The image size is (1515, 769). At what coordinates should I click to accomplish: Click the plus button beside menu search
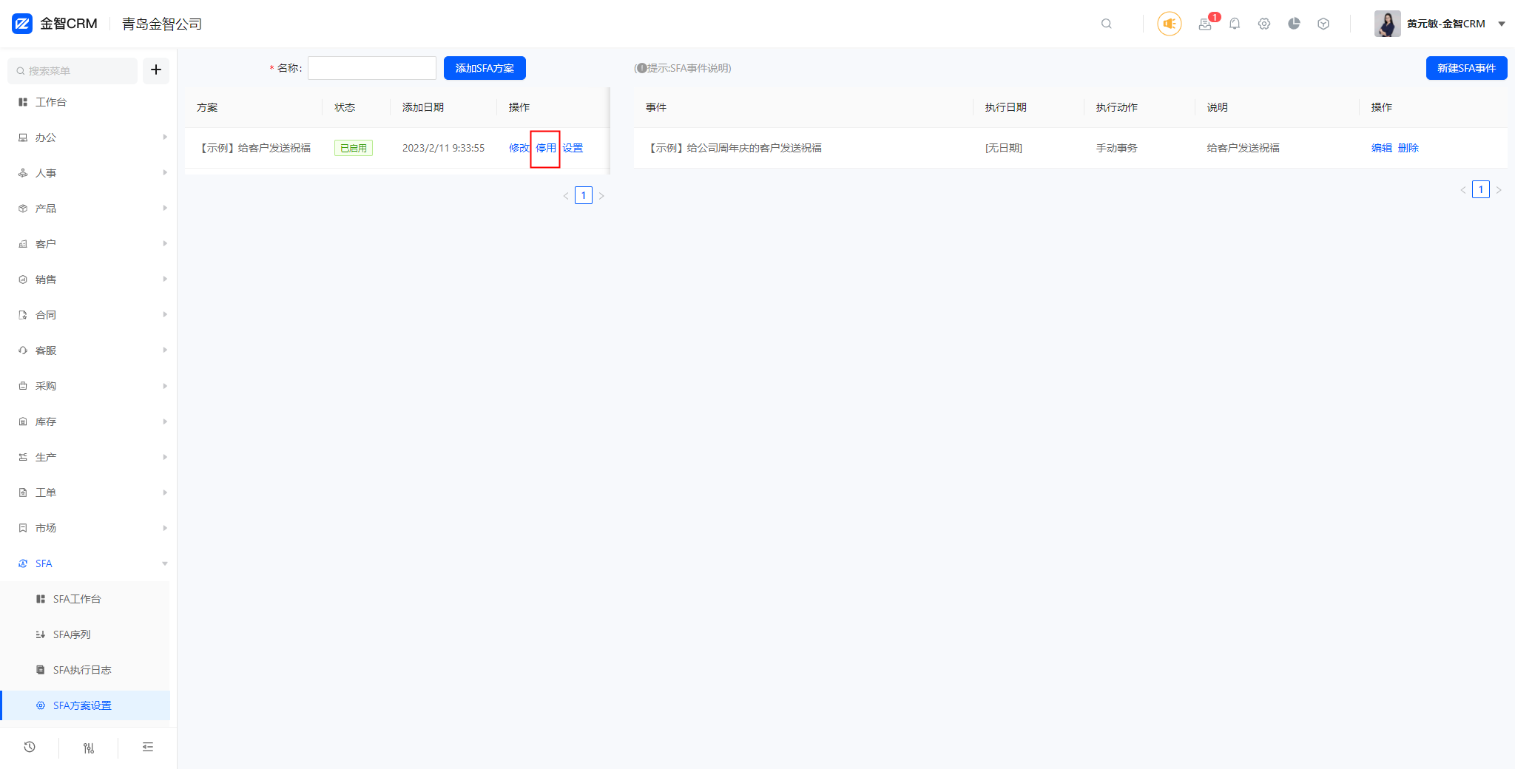[156, 70]
